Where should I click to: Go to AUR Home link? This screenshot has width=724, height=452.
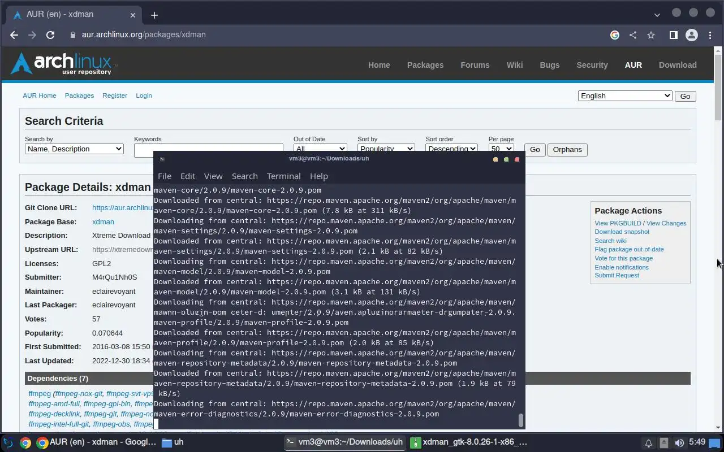coord(40,95)
